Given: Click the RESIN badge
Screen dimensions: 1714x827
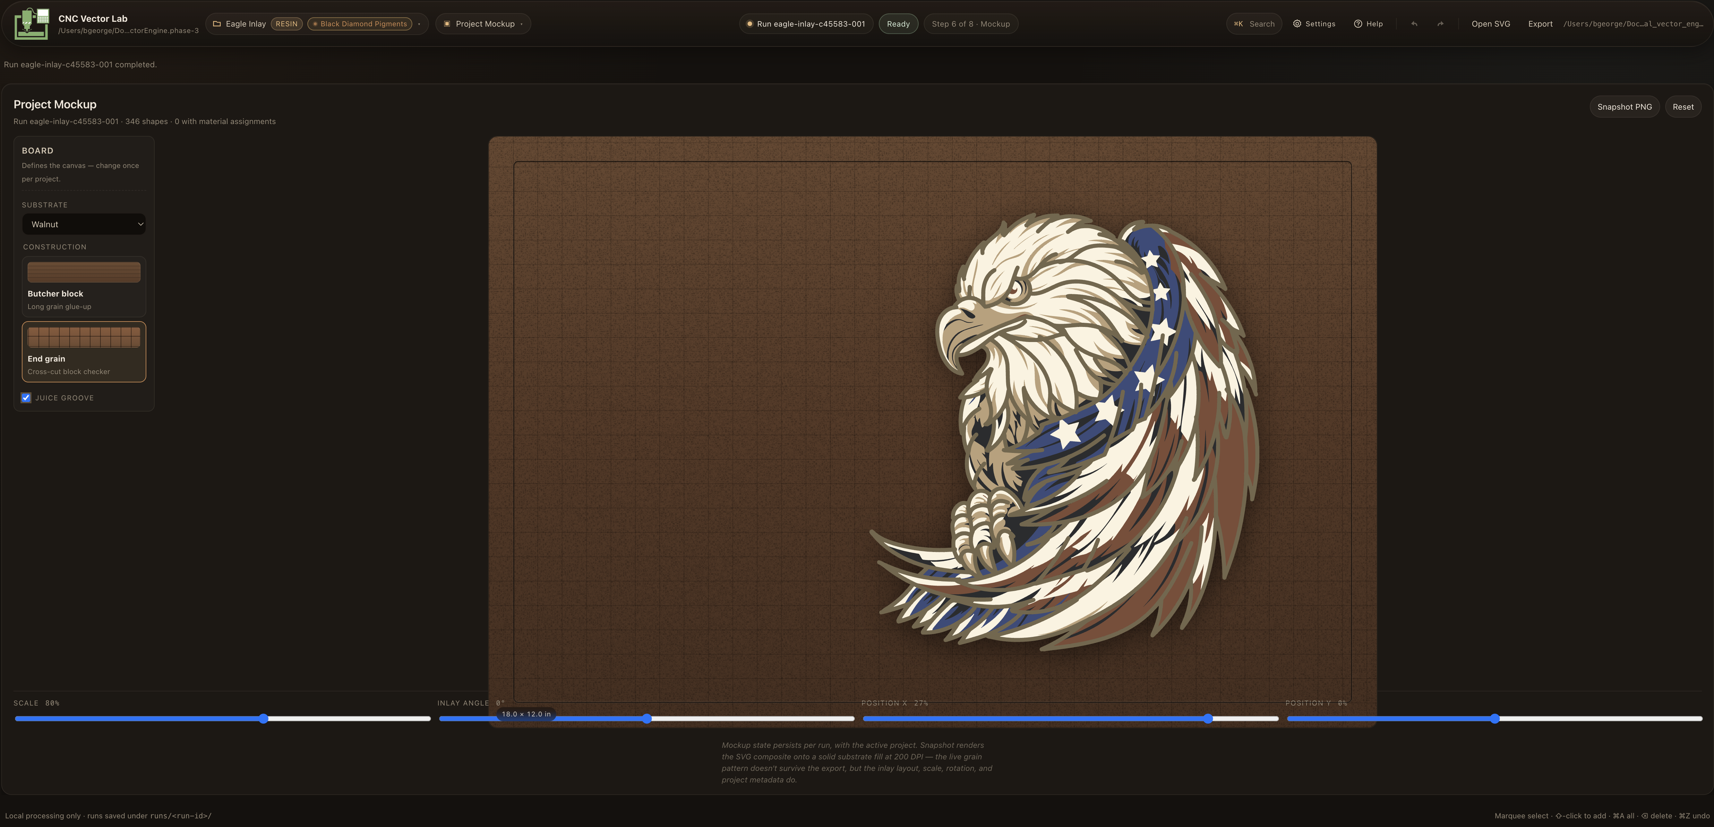Looking at the screenshot, I should [287, 24].
